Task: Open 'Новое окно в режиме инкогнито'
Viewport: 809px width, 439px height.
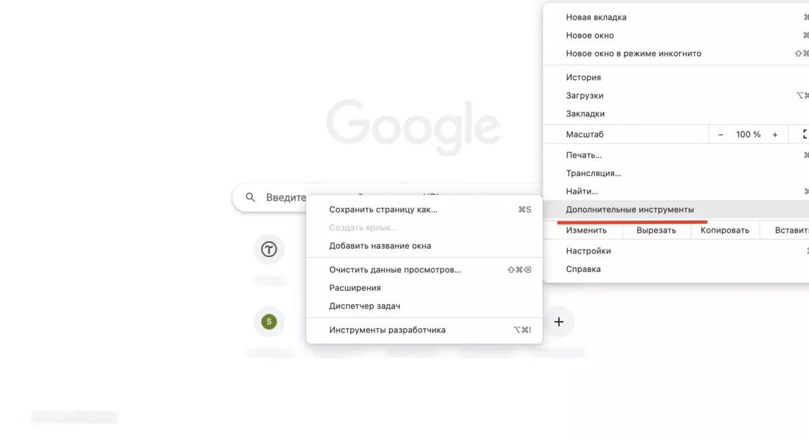Action: (x=676, y=53)
